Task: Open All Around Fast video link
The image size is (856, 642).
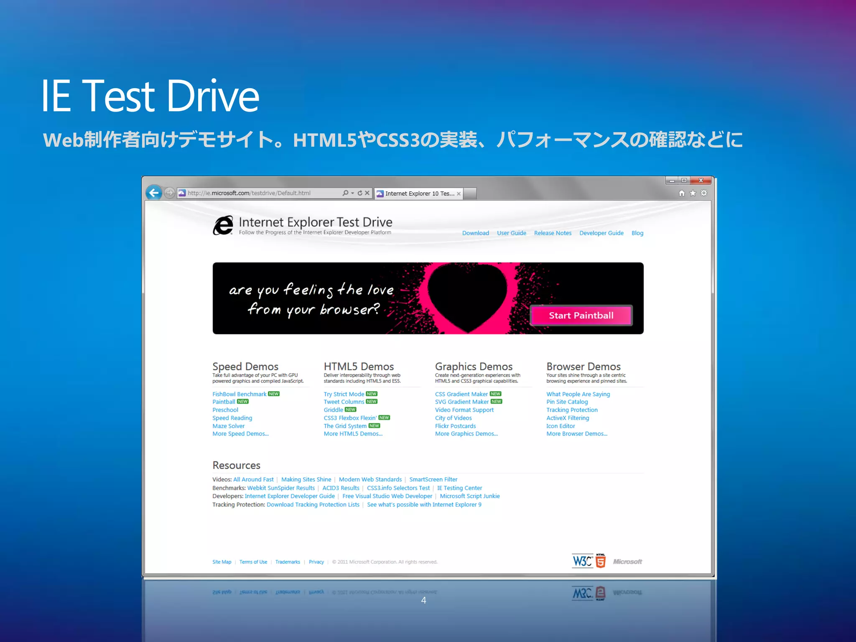Action: click(253, 479)
